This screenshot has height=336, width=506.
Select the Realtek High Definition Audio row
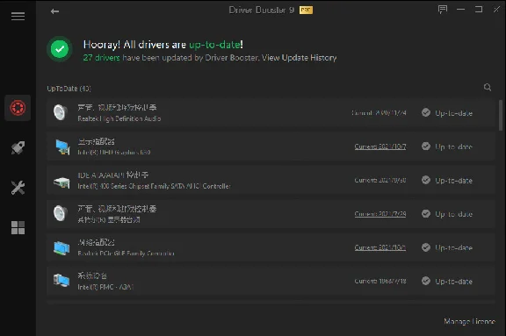pos(271,113)
